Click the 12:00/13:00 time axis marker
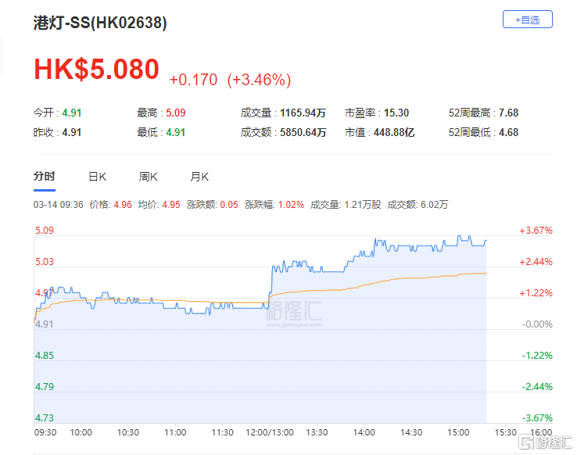 pyautogui.click(x=270, y=432)
